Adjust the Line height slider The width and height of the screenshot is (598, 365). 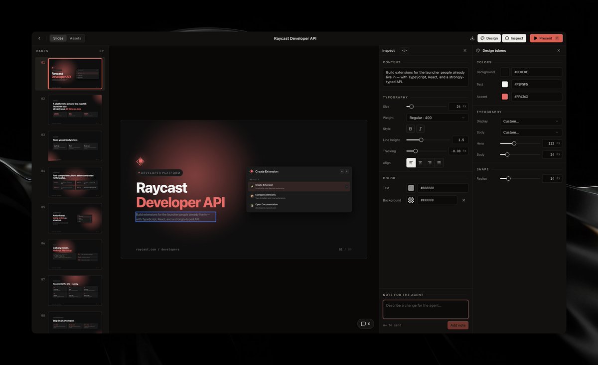(x=427, y=140)
